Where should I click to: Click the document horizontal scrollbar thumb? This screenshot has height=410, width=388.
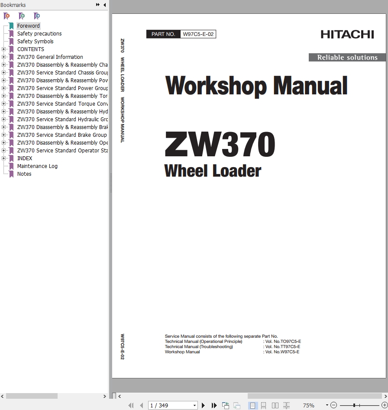point(315,396)
